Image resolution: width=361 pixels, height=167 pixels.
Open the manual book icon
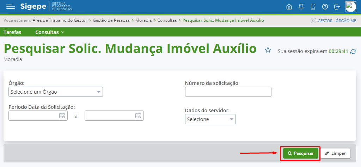[313, 7]
